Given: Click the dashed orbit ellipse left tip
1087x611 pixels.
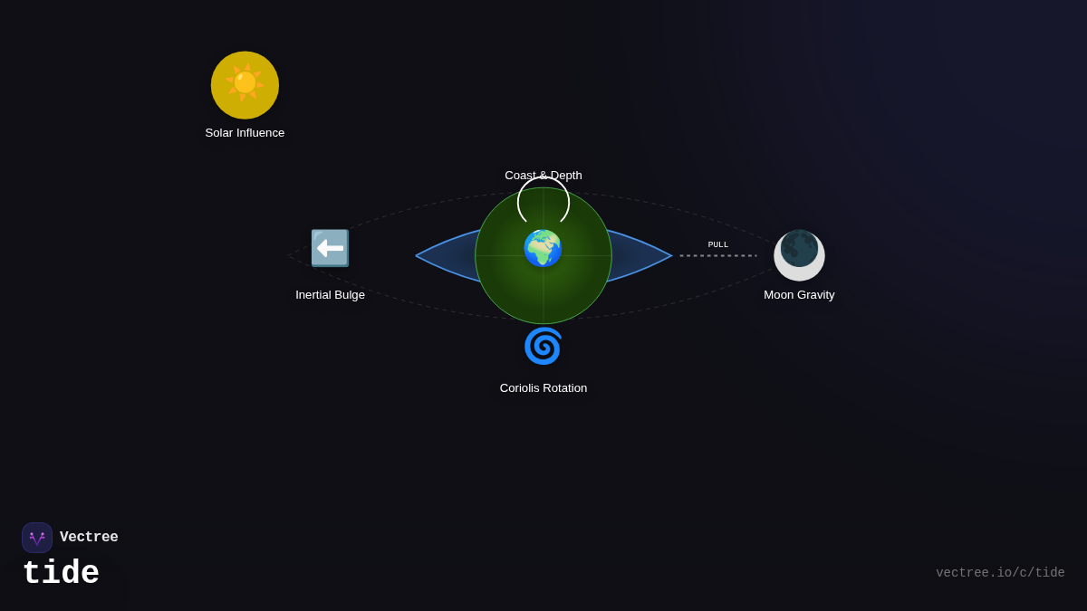Looking at the screenshot, I should tap(291, 256).
